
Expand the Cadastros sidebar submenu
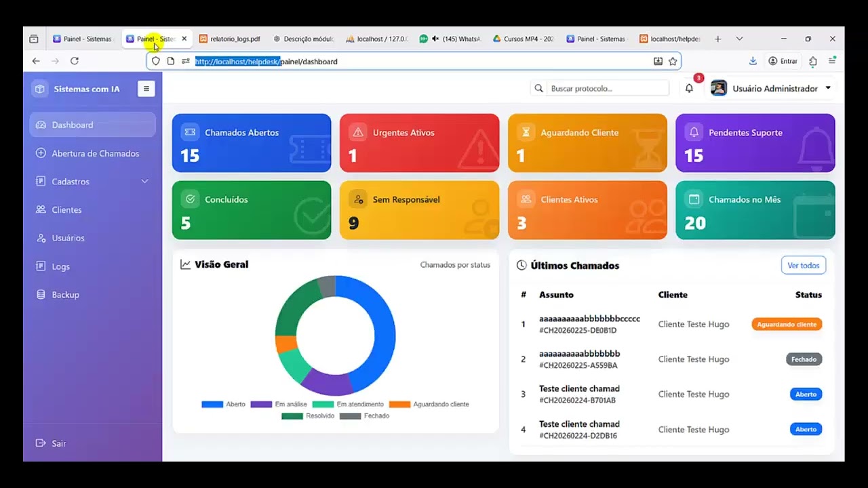[92, 182]
